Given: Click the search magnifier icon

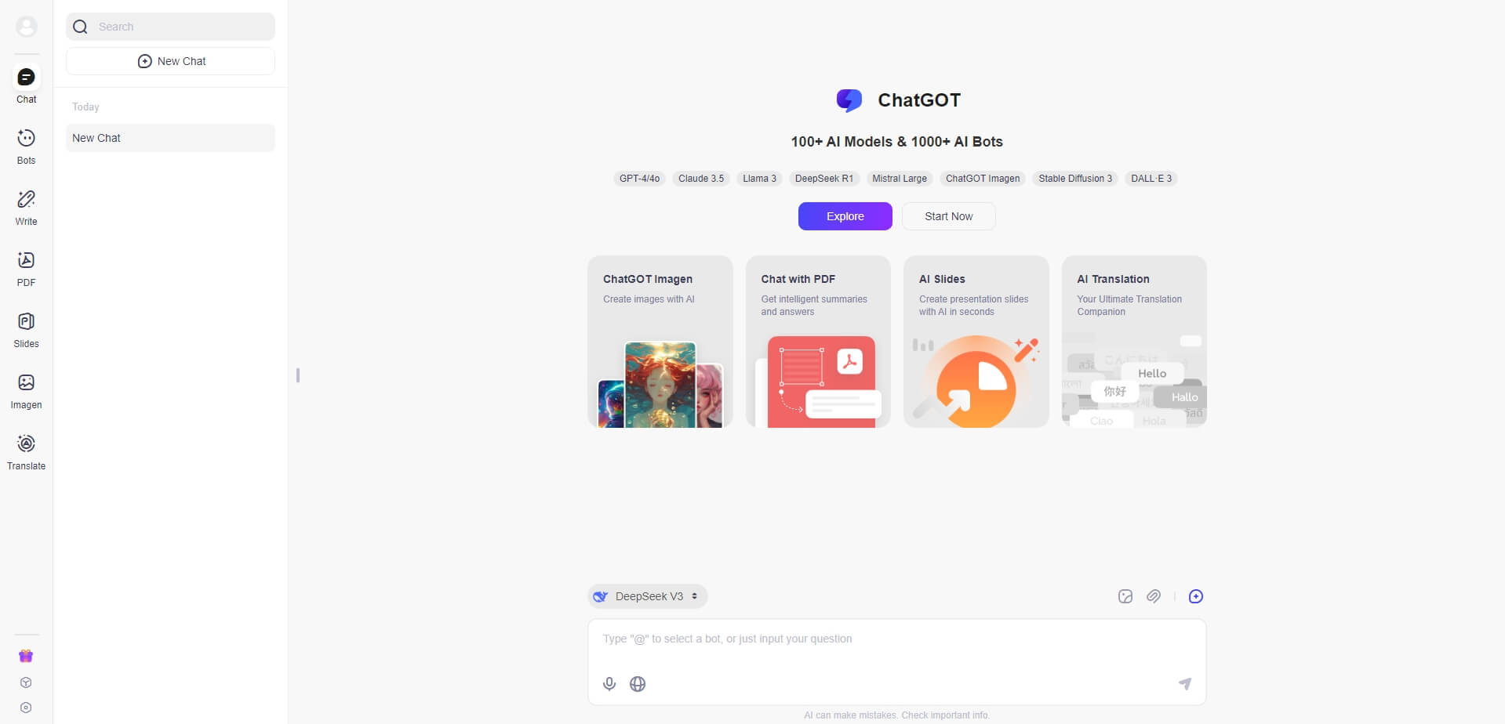Looking at the screenshot, I should pos(80,27).
